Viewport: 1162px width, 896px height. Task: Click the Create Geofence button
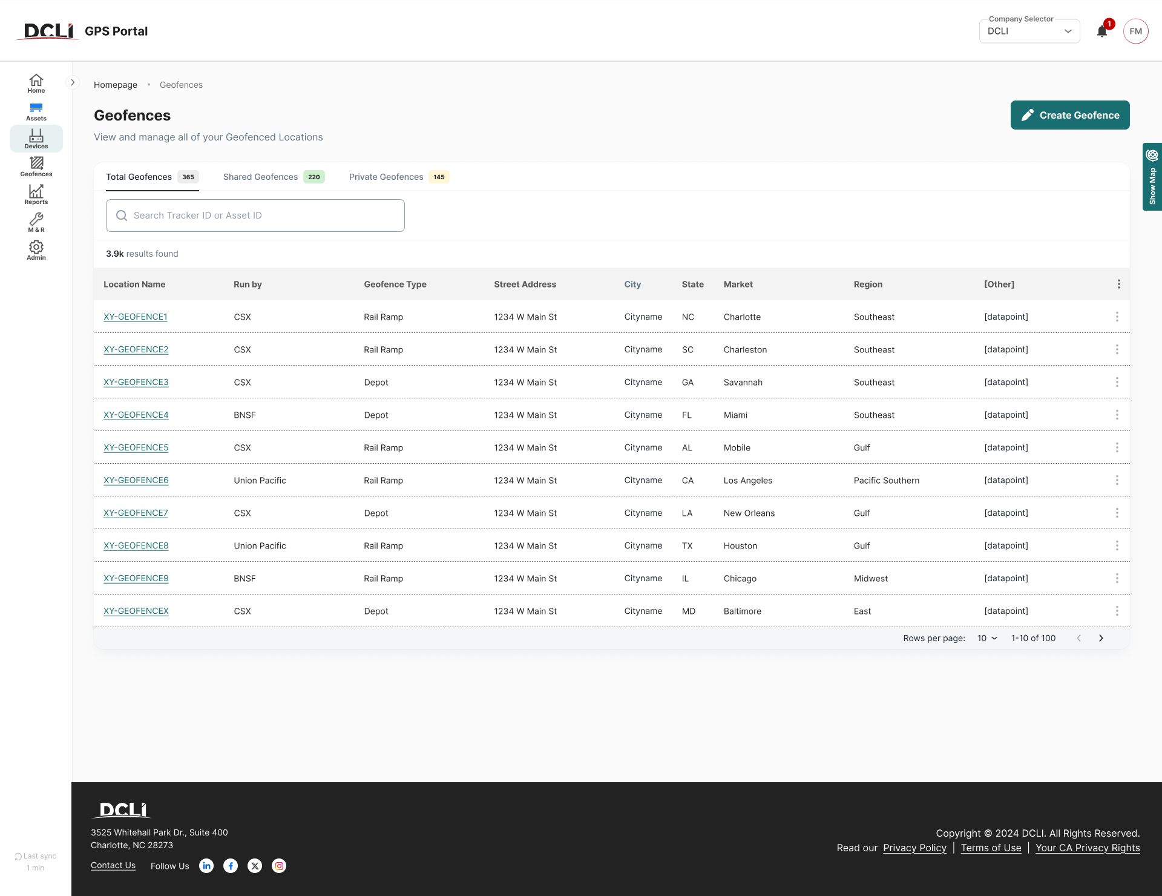(1069, 115)
